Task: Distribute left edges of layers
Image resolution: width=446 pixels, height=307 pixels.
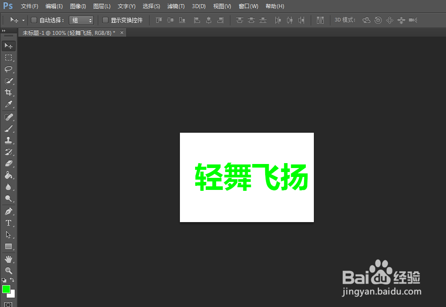Action: point(278,20)
